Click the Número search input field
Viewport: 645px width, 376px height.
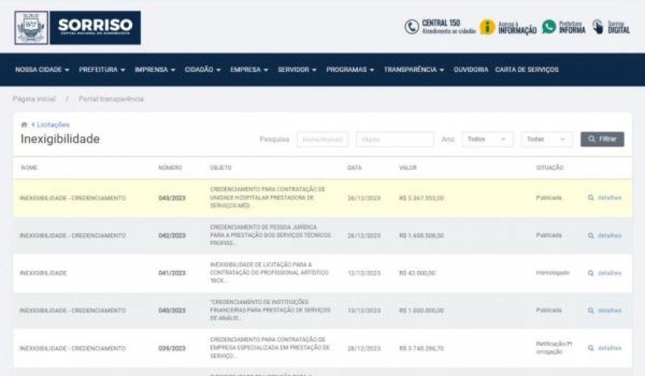tap(322, 139)
